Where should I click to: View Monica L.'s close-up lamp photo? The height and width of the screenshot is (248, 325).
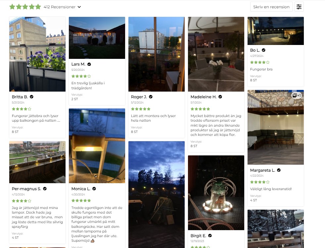point(97,146)
